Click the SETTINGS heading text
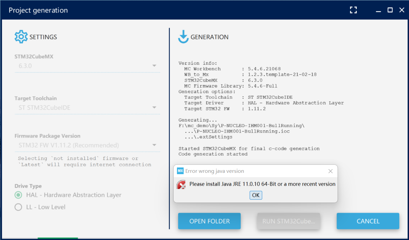Viewport: 409px width, 240px height. (x=43, y=37)
